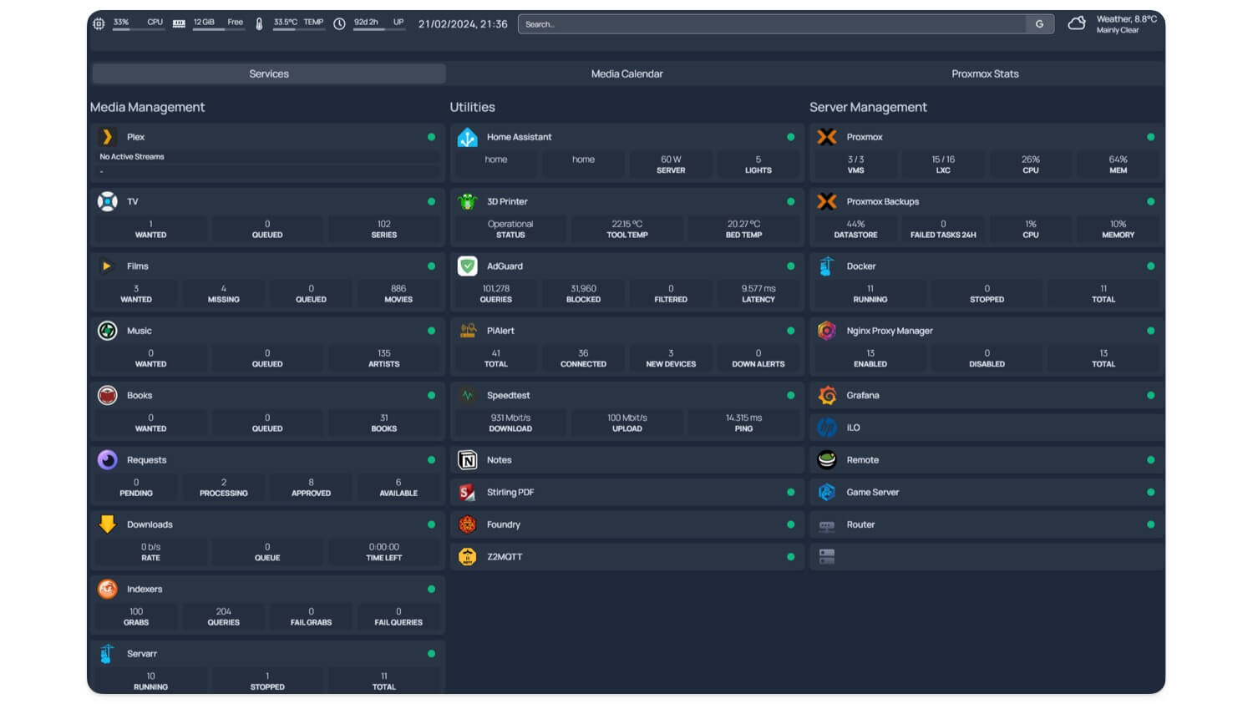Click the Music service icon

(107, 331)
